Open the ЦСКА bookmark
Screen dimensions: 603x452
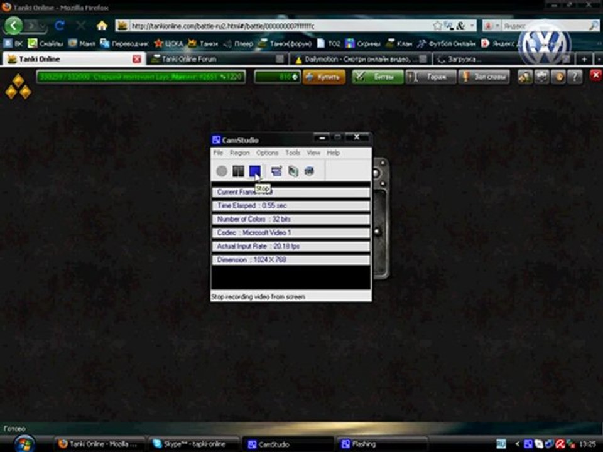[168, 43]
